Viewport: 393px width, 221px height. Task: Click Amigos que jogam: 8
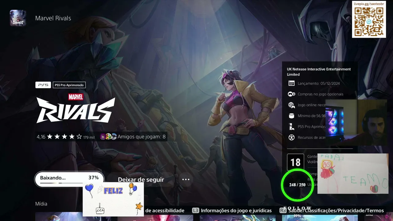[142, 137]
